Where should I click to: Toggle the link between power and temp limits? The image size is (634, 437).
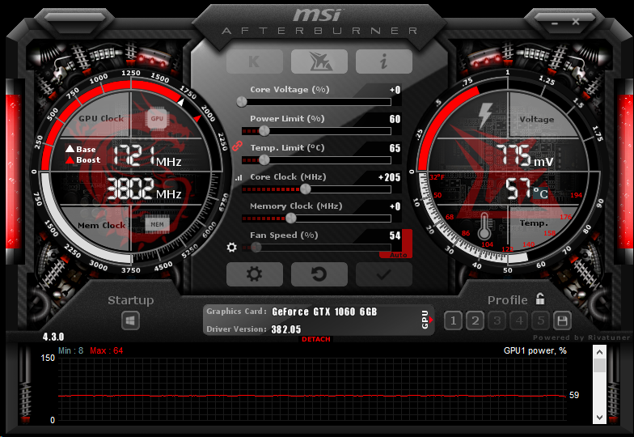238,146
